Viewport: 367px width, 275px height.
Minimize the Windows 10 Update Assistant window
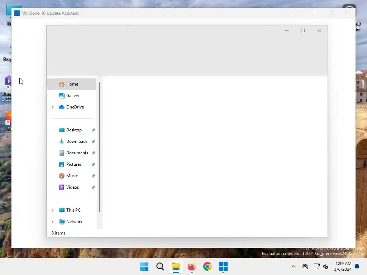pos(315,13)
